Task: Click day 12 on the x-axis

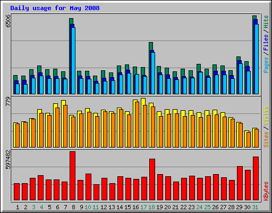Action: pos(104,207)
